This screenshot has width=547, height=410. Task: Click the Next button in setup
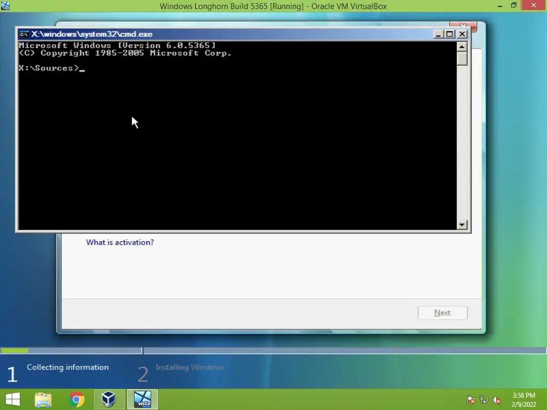[442, 313]
